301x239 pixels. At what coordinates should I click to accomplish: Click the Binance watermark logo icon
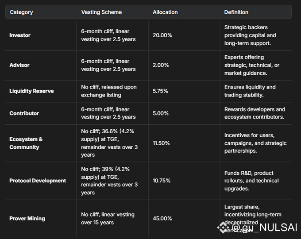(x=224, y=227)
